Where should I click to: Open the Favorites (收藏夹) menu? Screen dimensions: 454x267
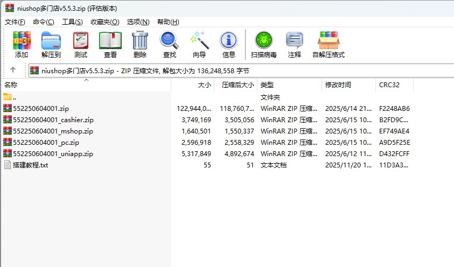104,22
